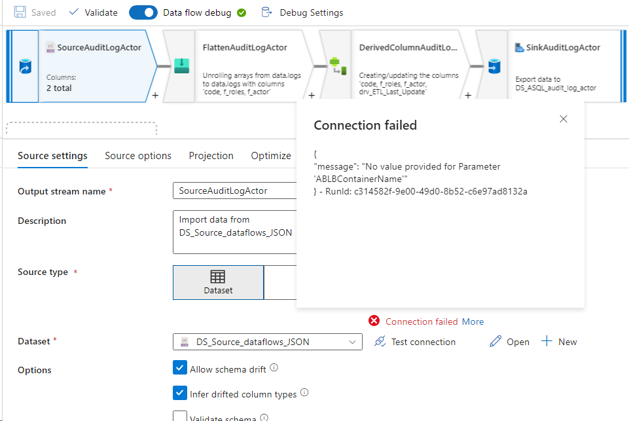Disable the Allow schema drift checkbox
Screen dimensions: 629x421
coord(180,367)
